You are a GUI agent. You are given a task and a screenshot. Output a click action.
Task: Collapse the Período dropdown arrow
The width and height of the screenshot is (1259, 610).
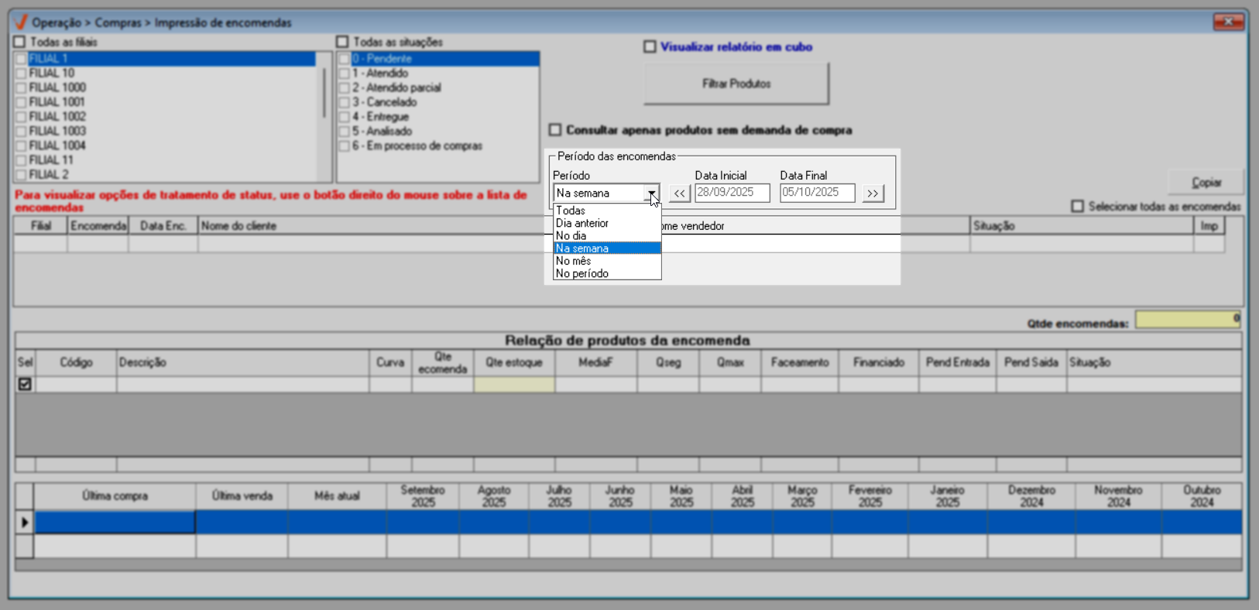pyautogui.click(x=651, y=194)
